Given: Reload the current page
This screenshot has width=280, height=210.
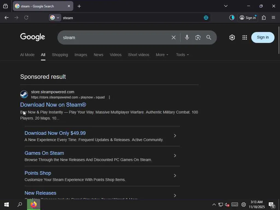Looking at the screenshot, I should [x=26, y=17].
